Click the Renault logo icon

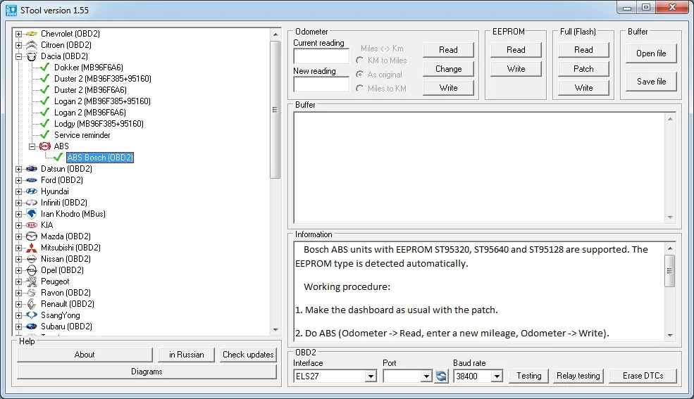32,304
